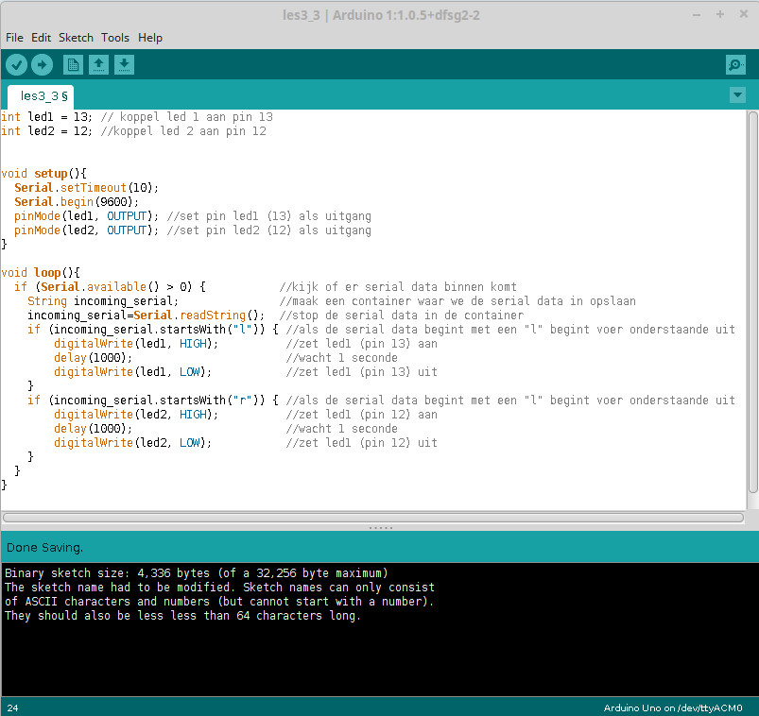Open the Serial Monitor icon

click(x=735, y=64)
